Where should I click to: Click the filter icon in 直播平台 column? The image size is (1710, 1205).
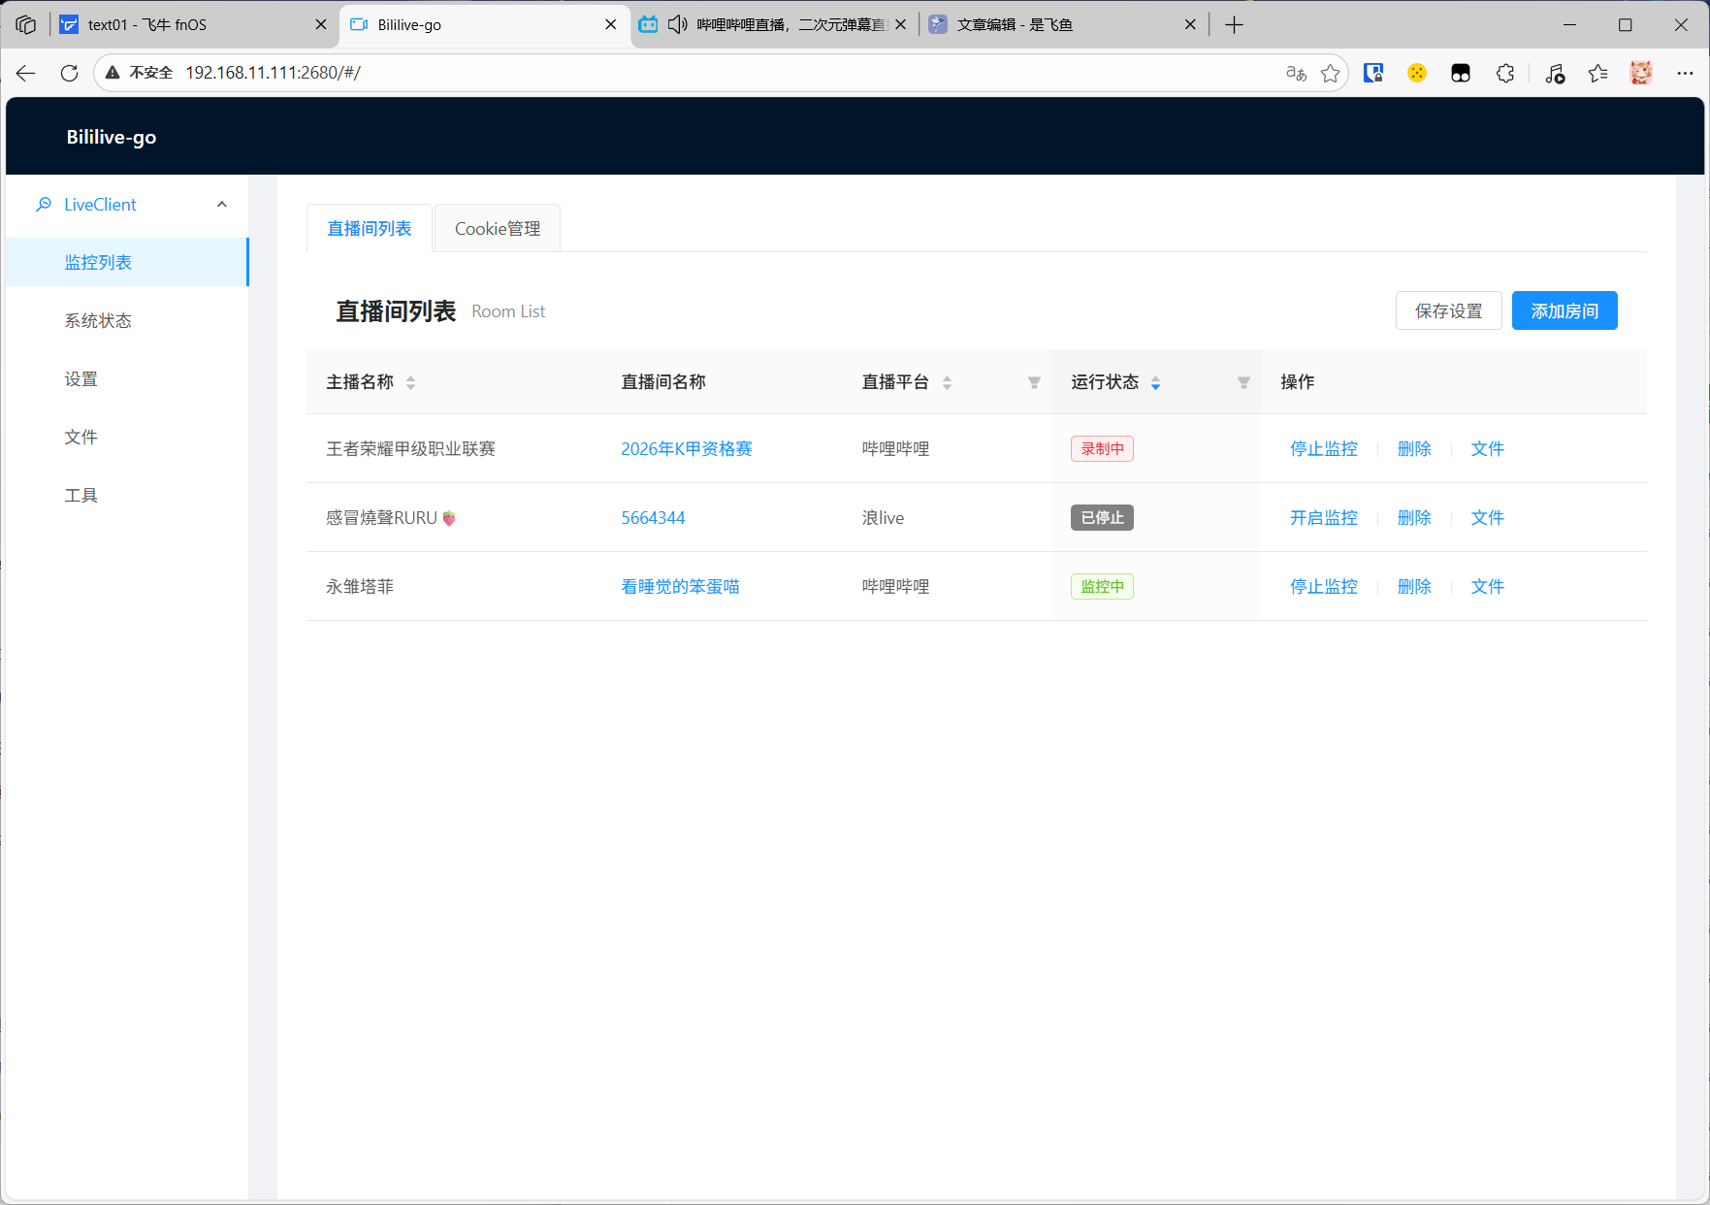click(1034, 382)
